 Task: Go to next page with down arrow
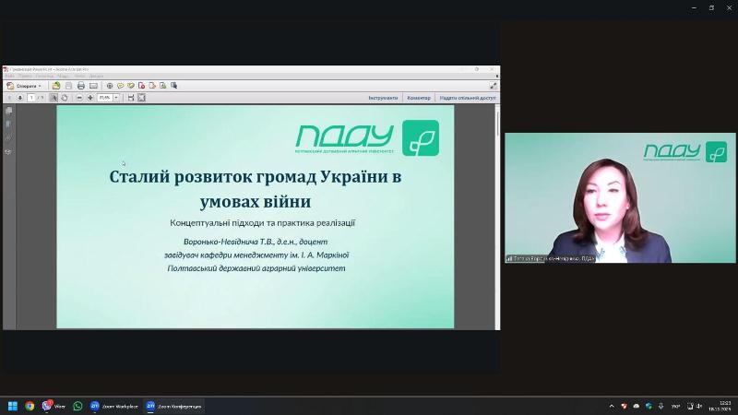[19, 98]
